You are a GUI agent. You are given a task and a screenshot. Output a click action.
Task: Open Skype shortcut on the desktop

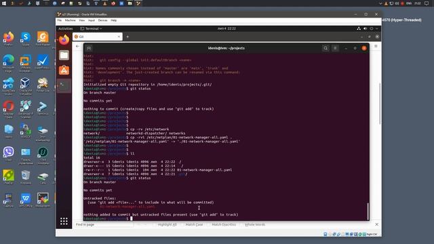click(26, 39)
